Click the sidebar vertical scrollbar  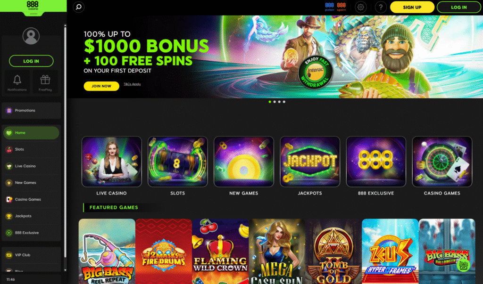(x=65, y=142)
